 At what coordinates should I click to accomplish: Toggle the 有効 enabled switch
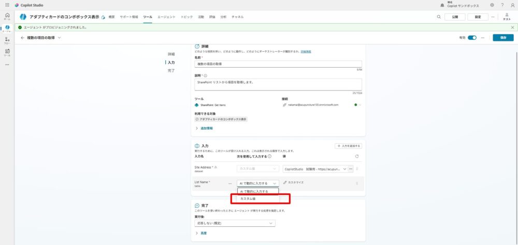[472, 38]
